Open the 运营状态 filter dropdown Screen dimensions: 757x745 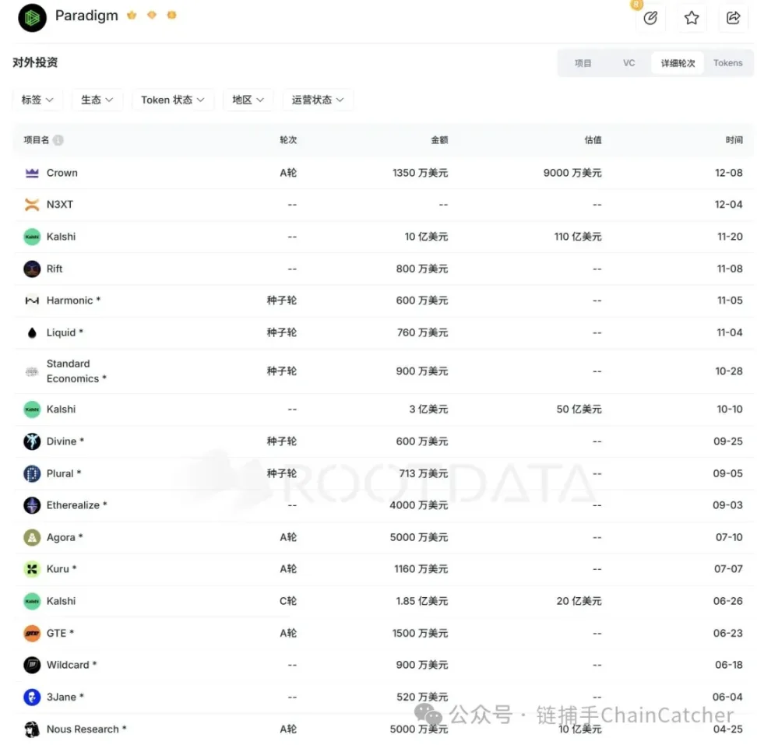318,100
